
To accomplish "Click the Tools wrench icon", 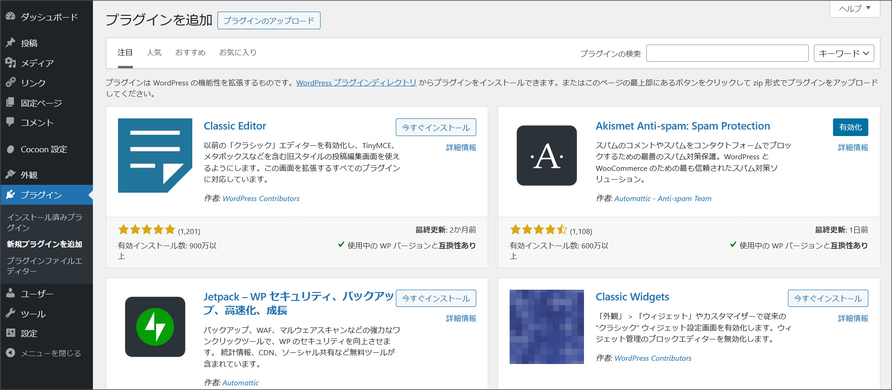I will tap(10, 313).
